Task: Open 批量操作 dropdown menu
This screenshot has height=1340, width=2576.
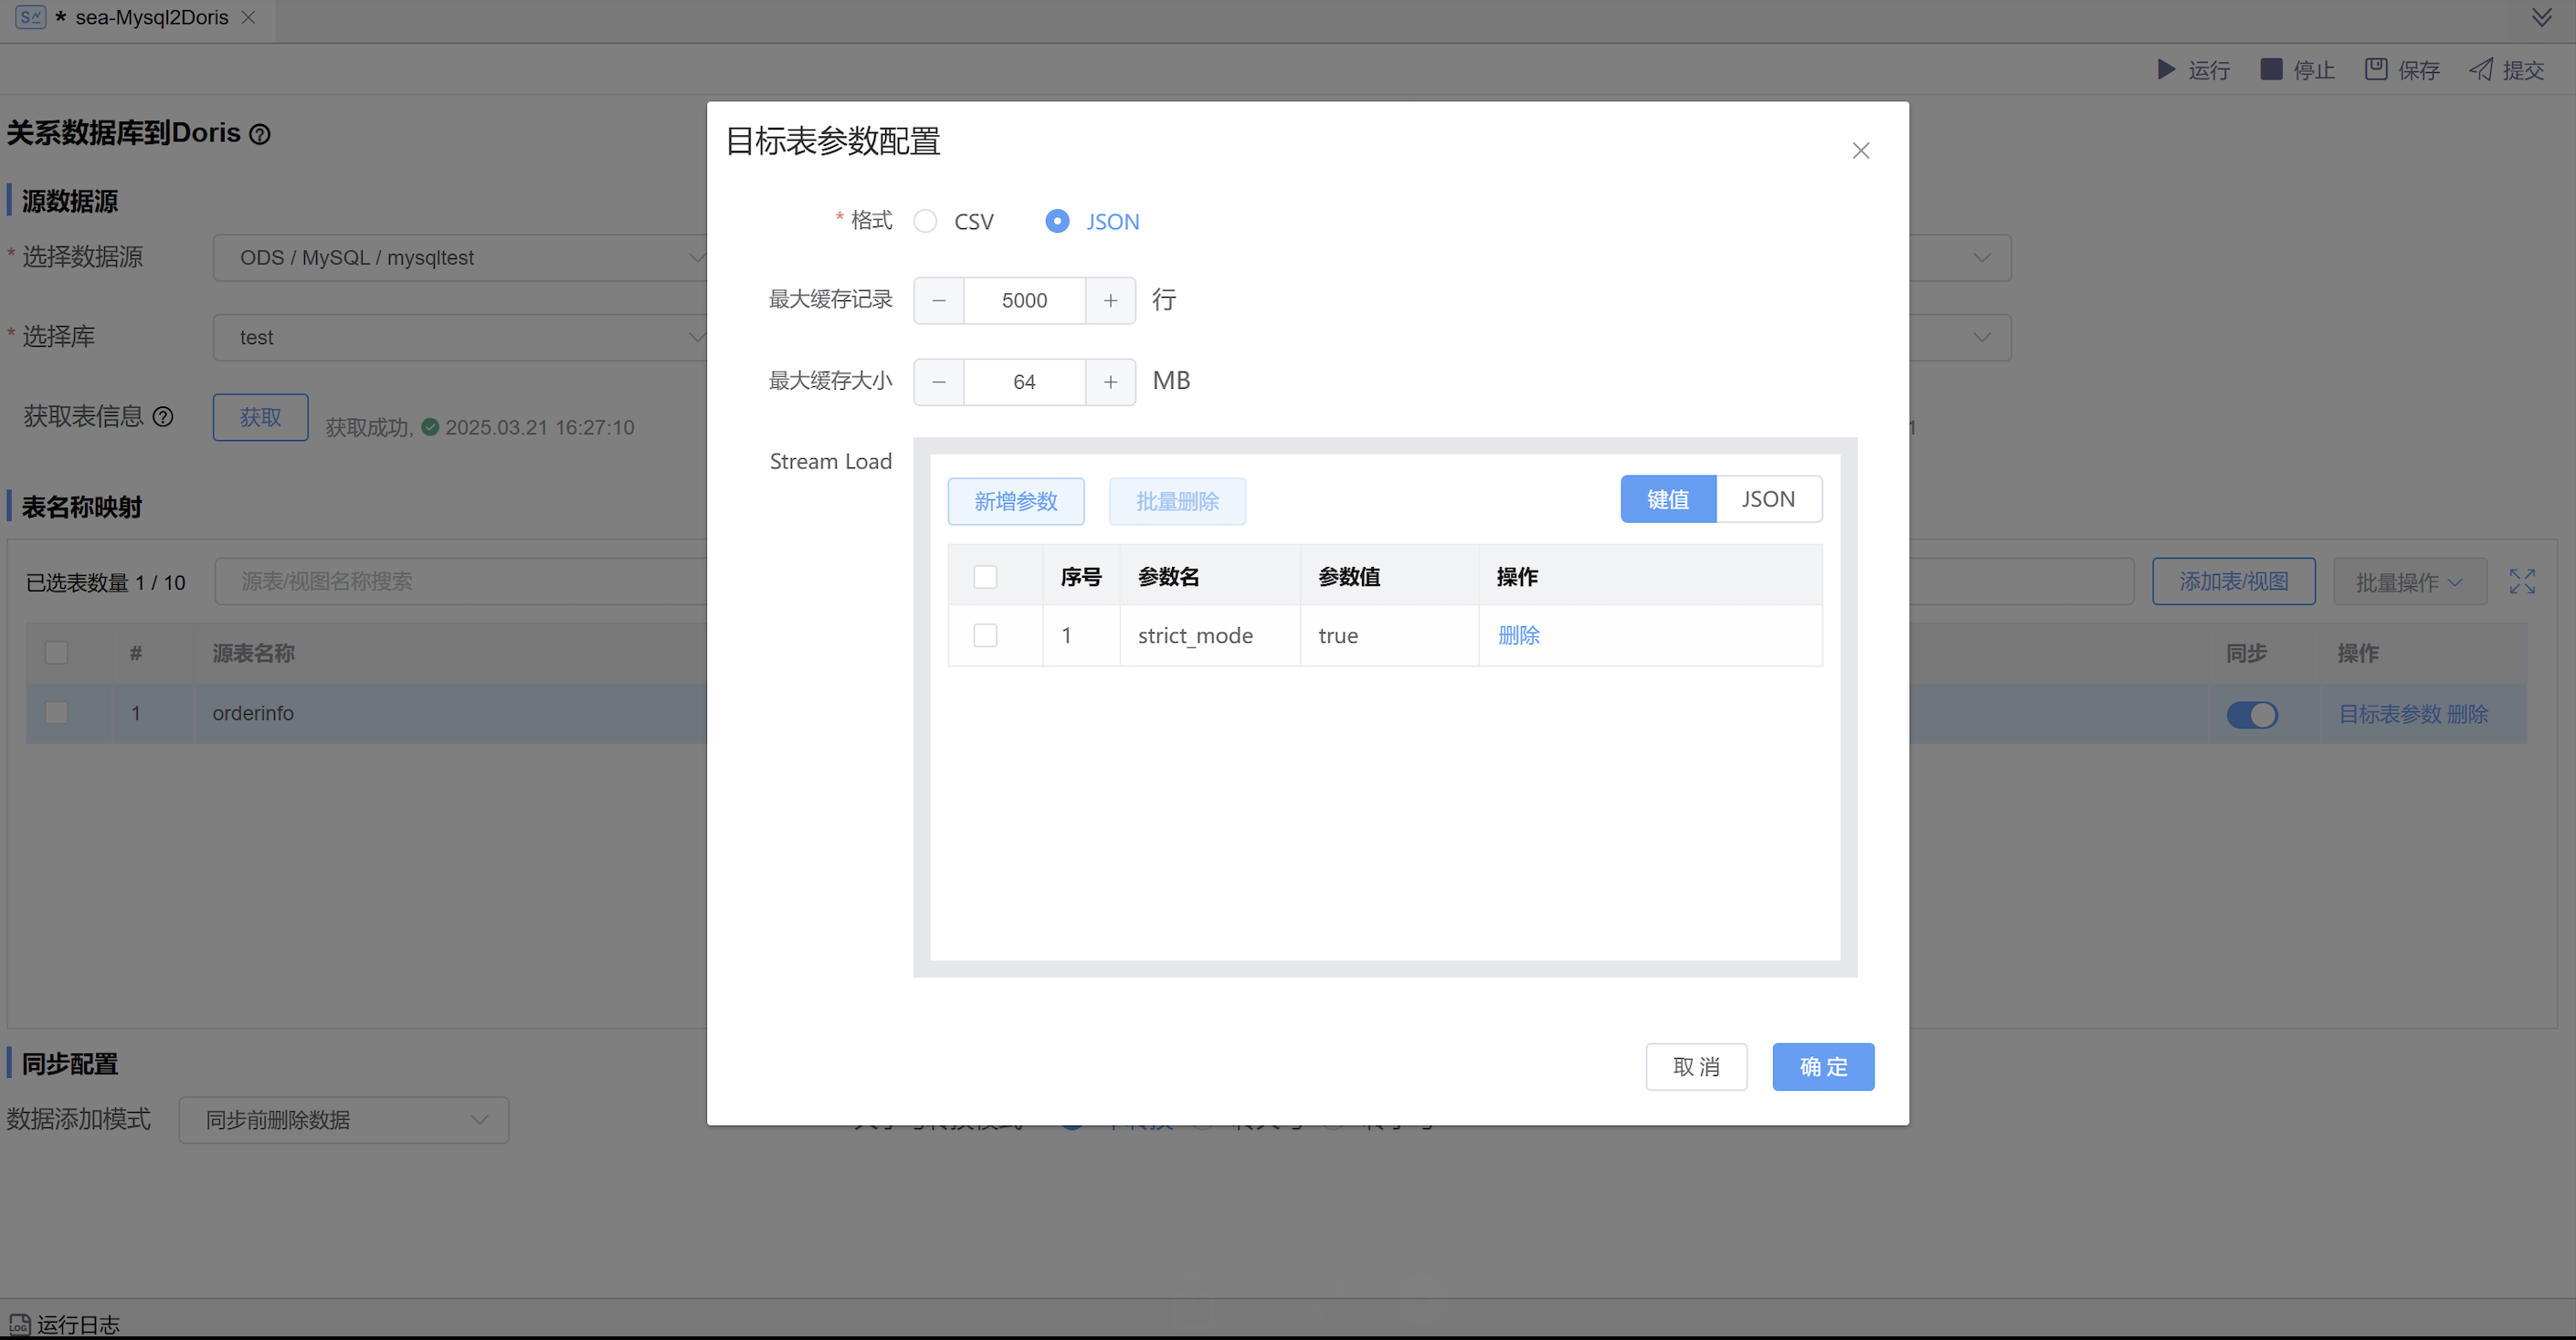Action: [x=2408, y=581]
